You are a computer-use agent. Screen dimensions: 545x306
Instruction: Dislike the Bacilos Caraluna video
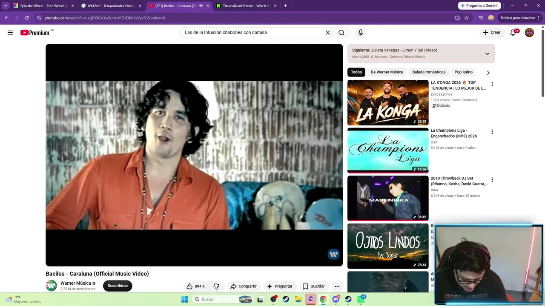216,286
